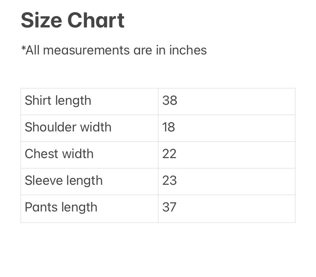
Task: Click the word "inches" in the note
Action: pyautogui.click(x=188, y=50)
